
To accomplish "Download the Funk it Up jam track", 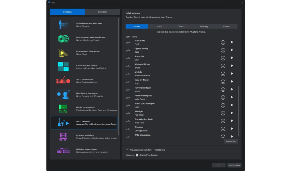I will pyautogui.click(x=223, y=42).
